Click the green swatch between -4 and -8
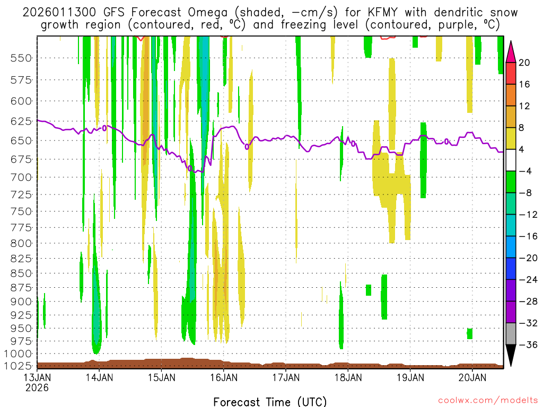This screenshot has width=543, height=407. click(511, 182)
